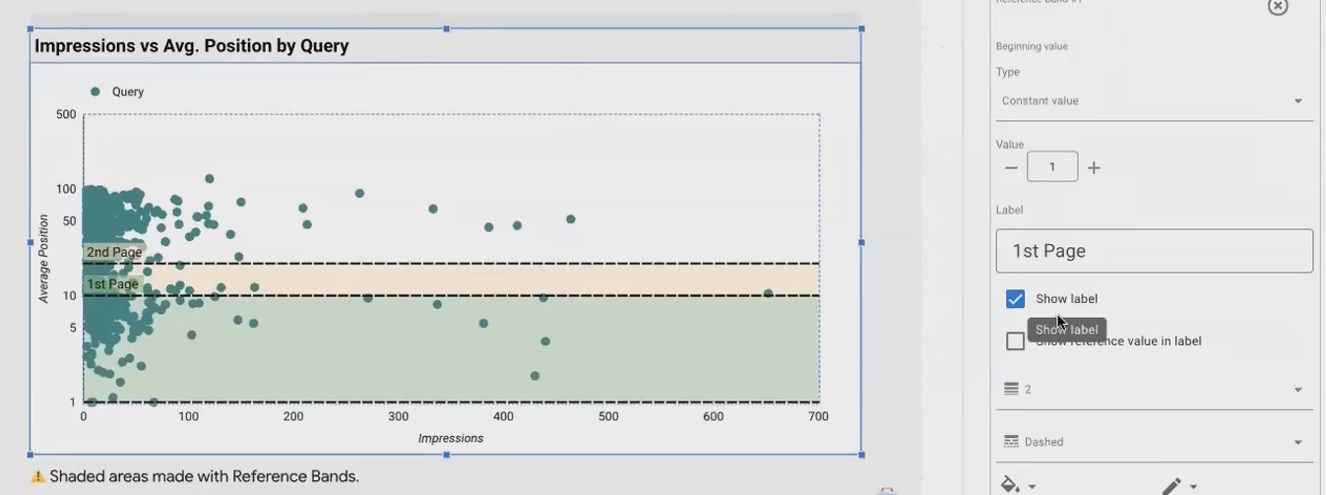
Task: Click the 700 tick on the x-axis
Action: coord(818,416)
